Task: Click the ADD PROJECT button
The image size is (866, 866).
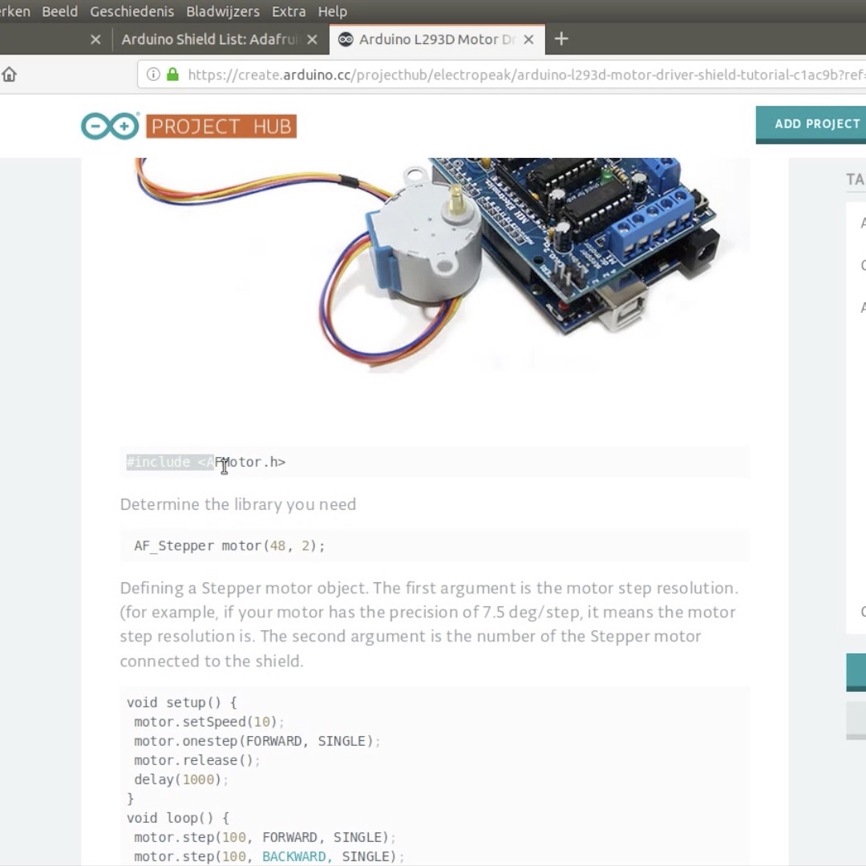Action: (811, 124)
